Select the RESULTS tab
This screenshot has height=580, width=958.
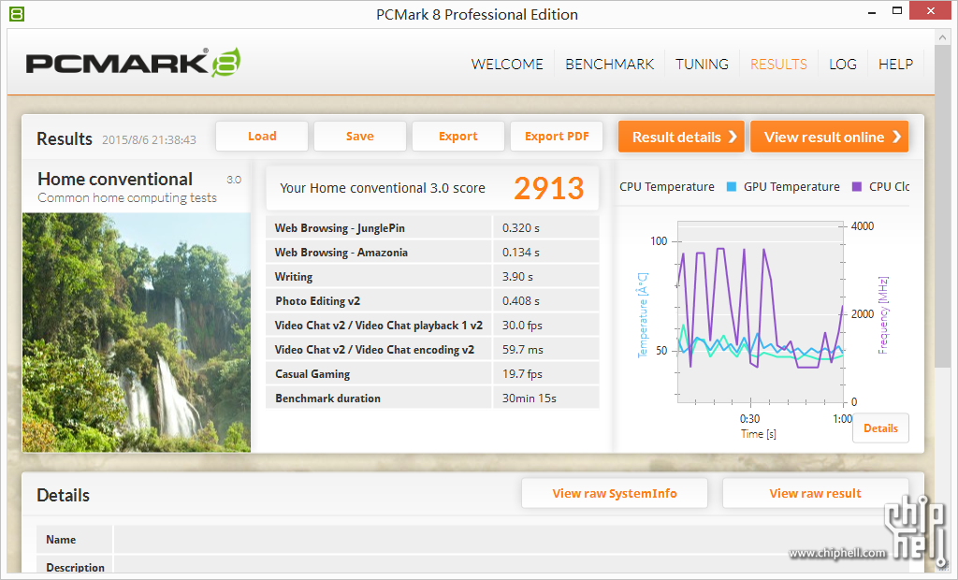(778, 65)
